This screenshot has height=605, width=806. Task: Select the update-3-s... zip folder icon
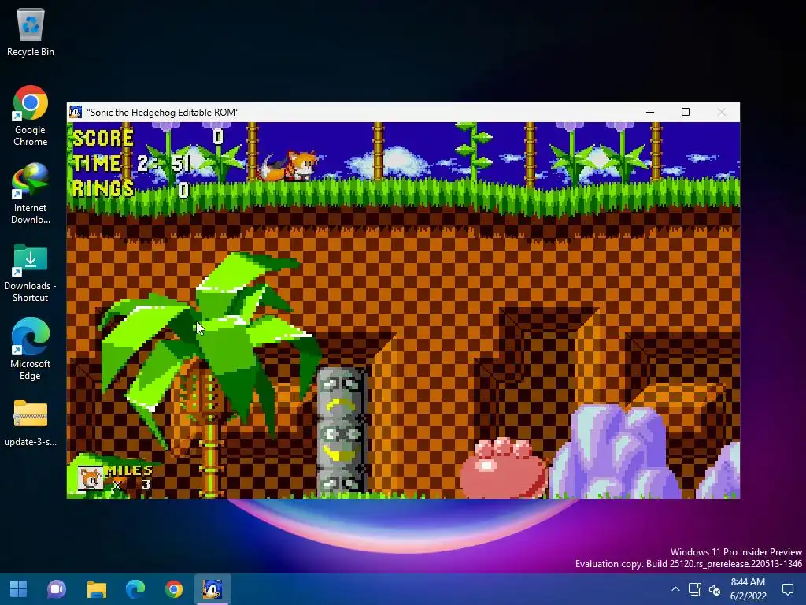point(31,423)
